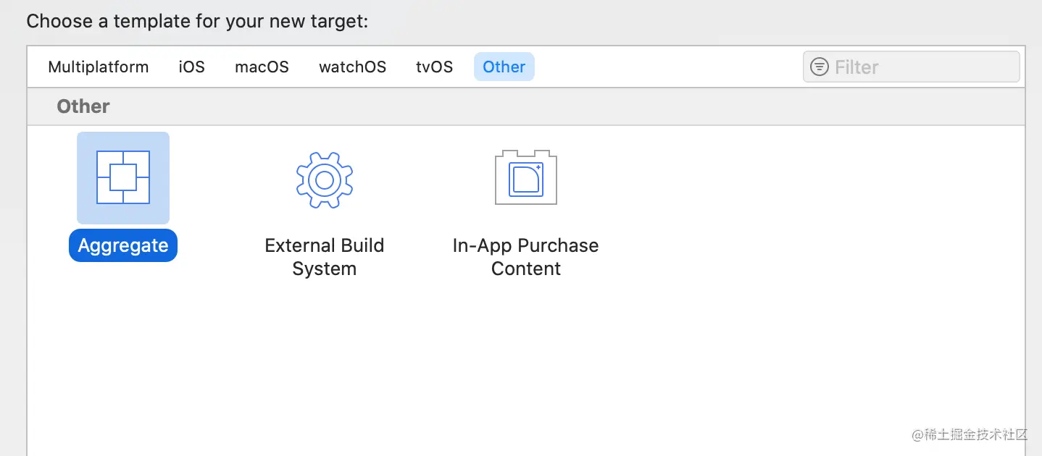Screen dimensions: 1042x456
Task: Switch to the Multiplatform tab
Action: coord(98,67)
